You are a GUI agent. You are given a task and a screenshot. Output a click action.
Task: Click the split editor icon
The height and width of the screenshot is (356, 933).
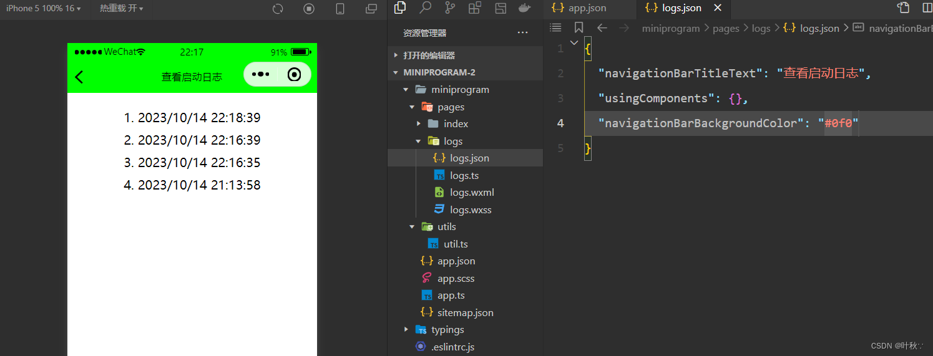point(926,7)
